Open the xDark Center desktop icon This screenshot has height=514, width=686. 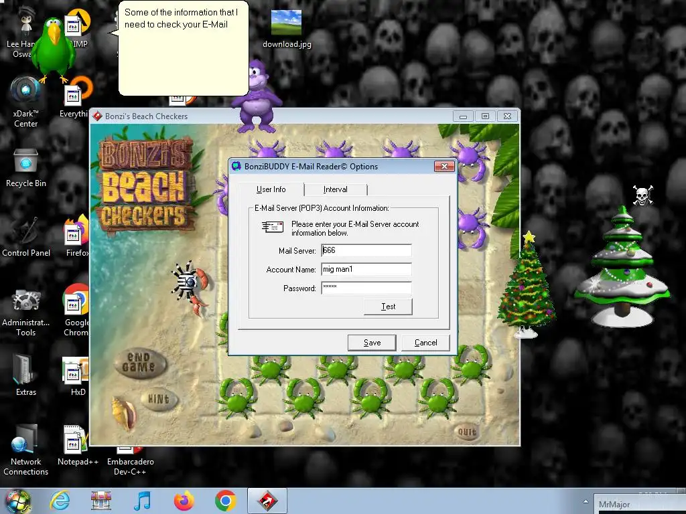click(26, 102)
